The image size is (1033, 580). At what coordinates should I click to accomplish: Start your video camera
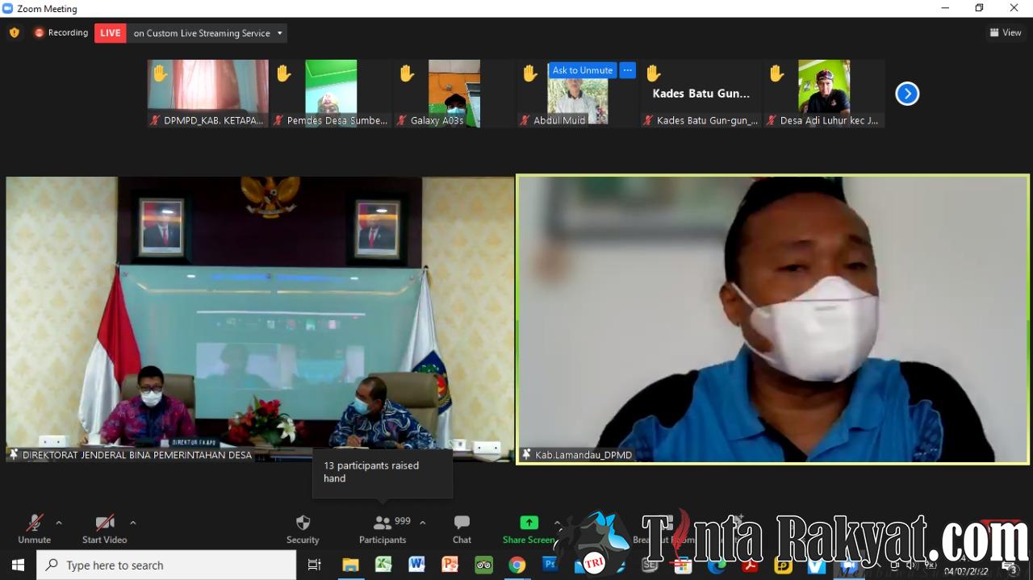(105, 529)
